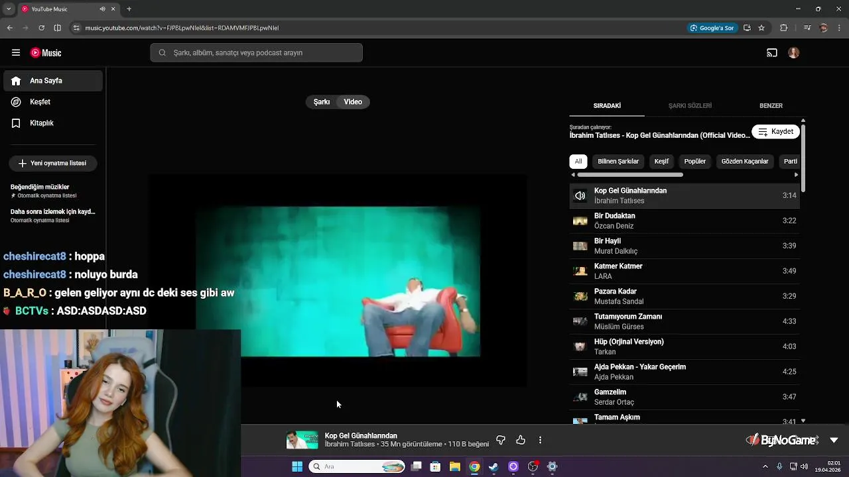This screenshot has height=477, width=849.
Task: Go to Ana Sayfa in sidebar
Action: coord(53,81)
